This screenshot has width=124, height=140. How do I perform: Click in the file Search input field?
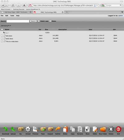coord(18,21)
